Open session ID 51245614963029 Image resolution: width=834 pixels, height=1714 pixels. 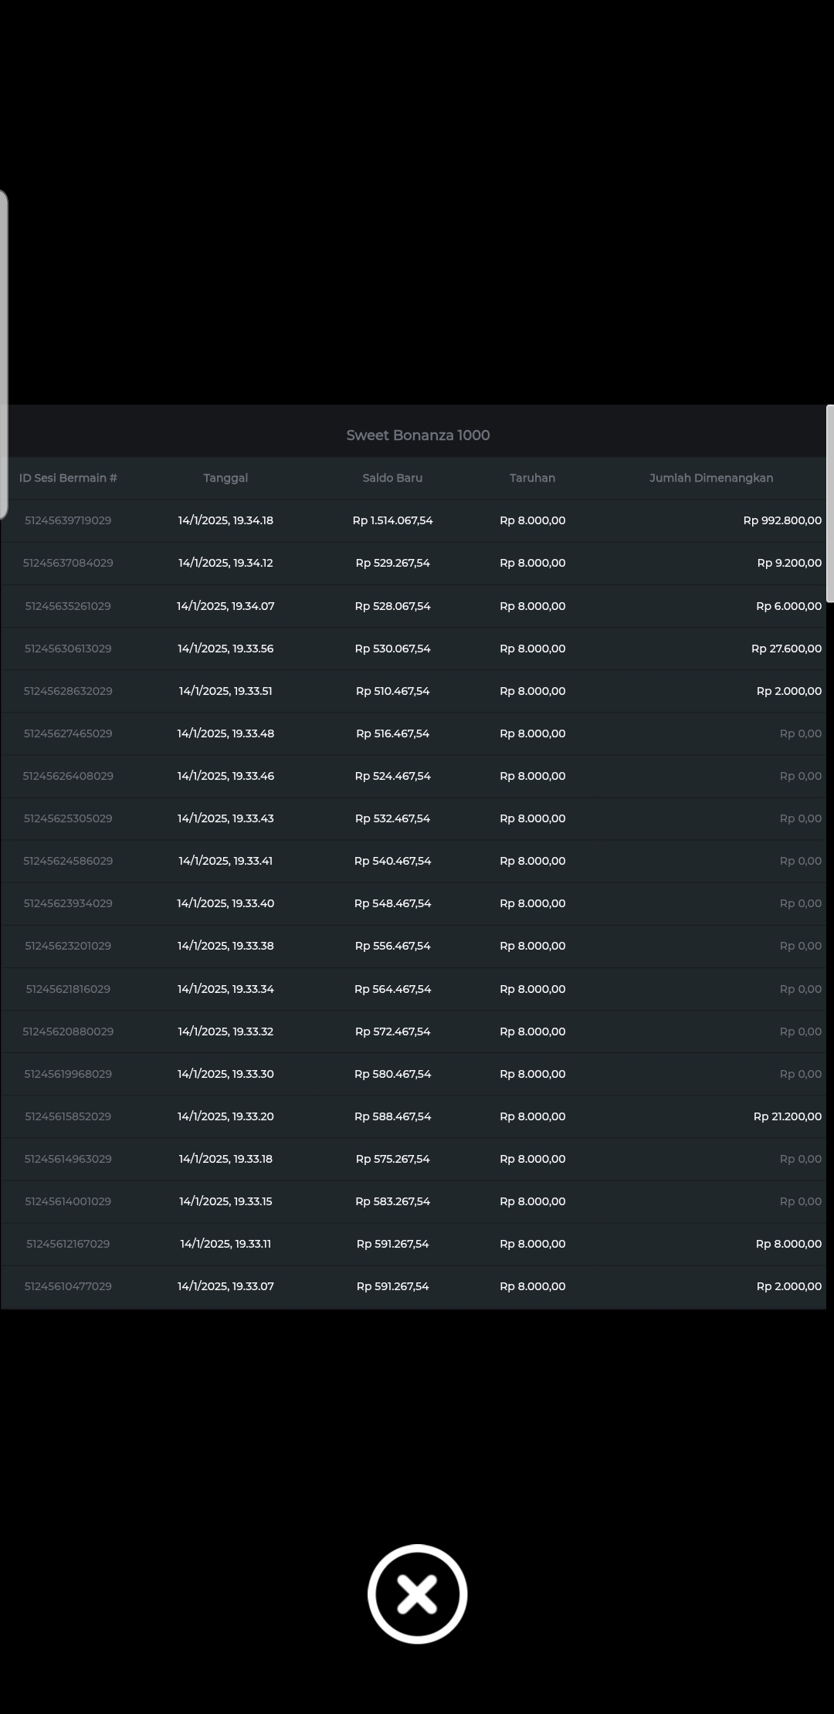click(68, 1159)
